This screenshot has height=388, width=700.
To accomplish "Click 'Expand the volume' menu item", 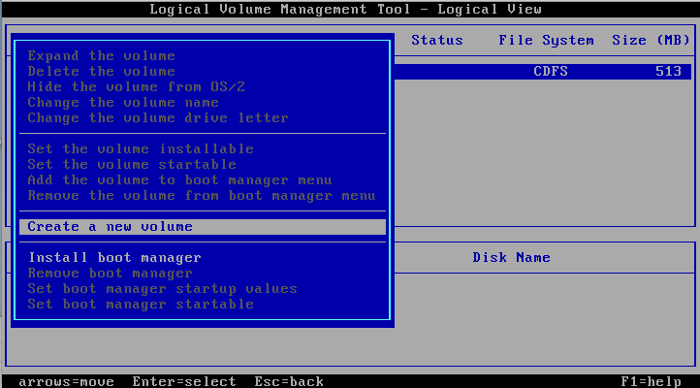I will [x=102, y=56].
